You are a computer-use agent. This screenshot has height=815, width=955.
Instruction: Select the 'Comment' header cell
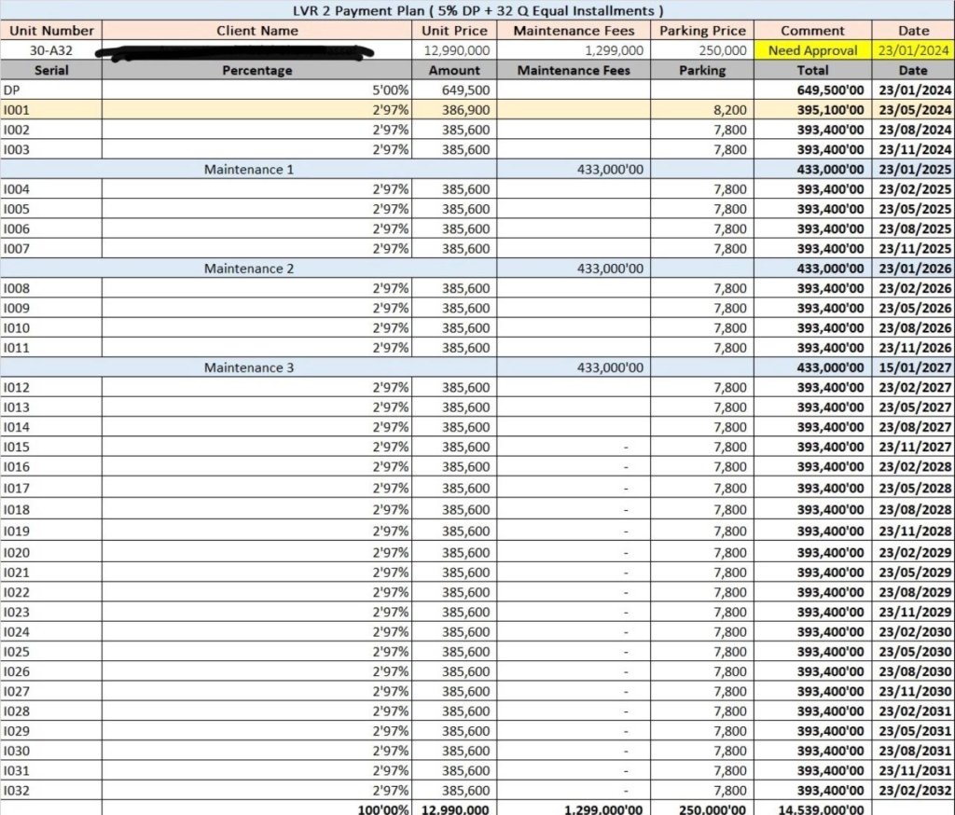pyautogui.click(x=812, y=31)
